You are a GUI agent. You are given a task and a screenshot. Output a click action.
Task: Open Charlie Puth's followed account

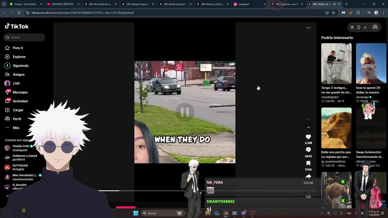point(20,148)
